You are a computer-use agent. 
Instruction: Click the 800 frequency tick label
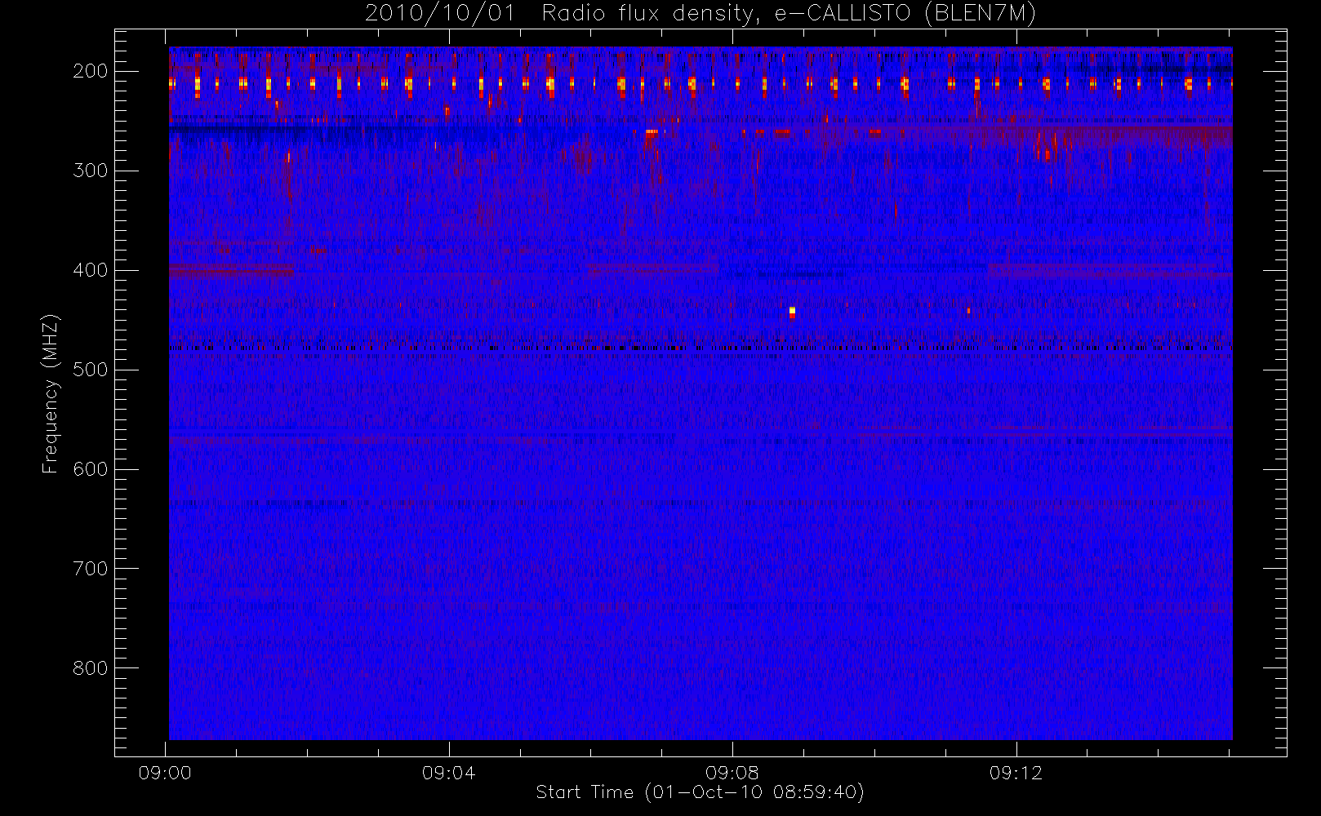point(91,668)
